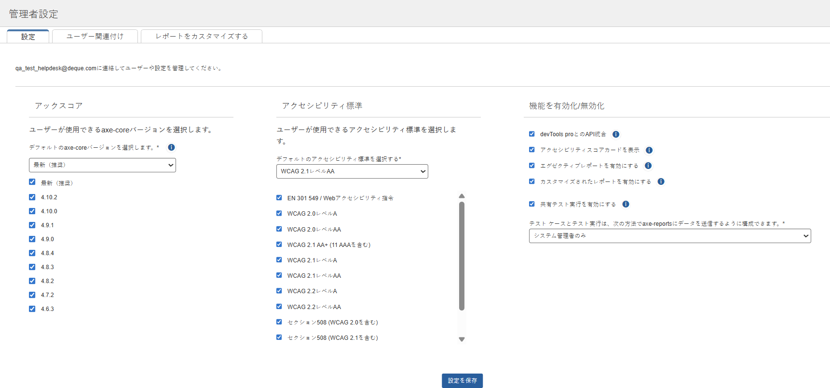This screenshot has width=830, height=388.
Task: Click info icon beside default axe-core version label
Action: [171, 147]
